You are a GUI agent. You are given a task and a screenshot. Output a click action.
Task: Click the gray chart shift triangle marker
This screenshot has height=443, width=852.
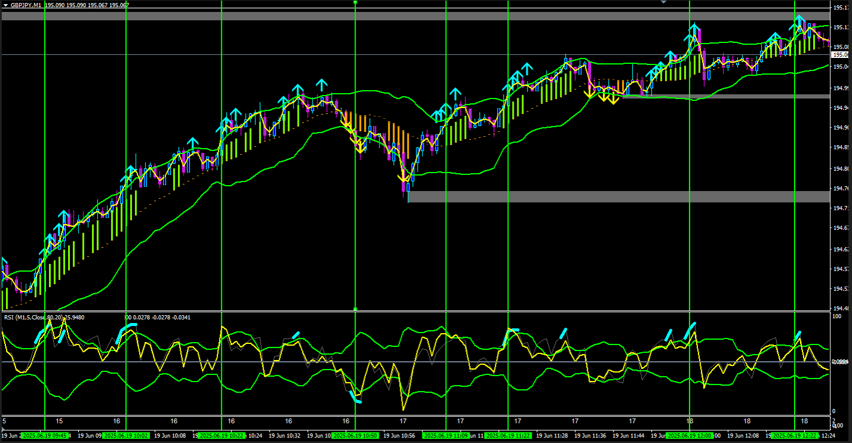coord(663,2)
